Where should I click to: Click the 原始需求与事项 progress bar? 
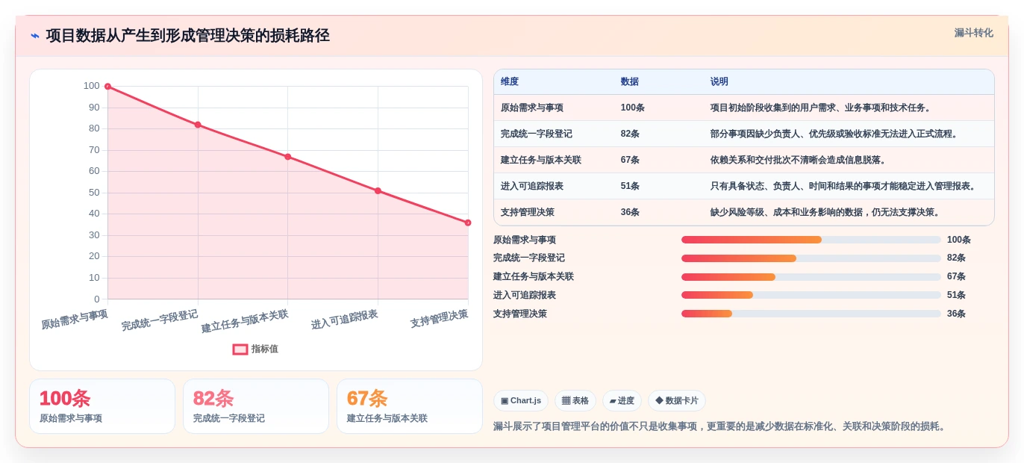coord(811,240)
